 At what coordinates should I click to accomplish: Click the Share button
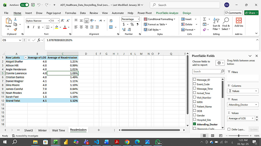click(251, 13)
